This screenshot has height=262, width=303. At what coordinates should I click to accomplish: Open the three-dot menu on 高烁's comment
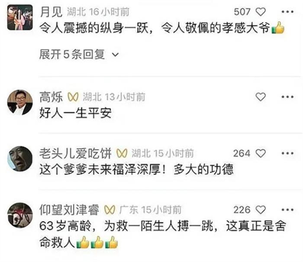pyautogui.click(x=287, y=97)
